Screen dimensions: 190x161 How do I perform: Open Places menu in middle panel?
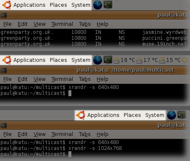coord(58,60)
